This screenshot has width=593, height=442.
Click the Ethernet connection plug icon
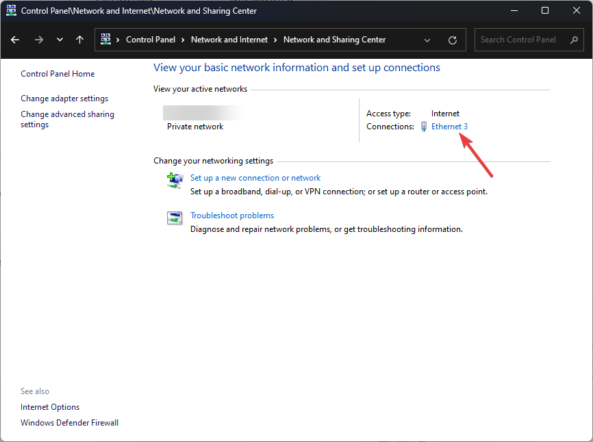(424, 127)
